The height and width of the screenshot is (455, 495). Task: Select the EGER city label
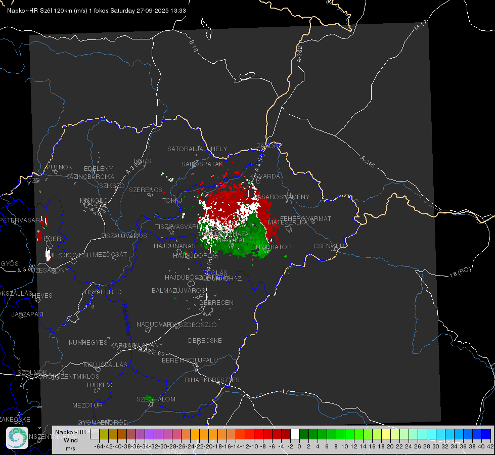tap(53, 239)
